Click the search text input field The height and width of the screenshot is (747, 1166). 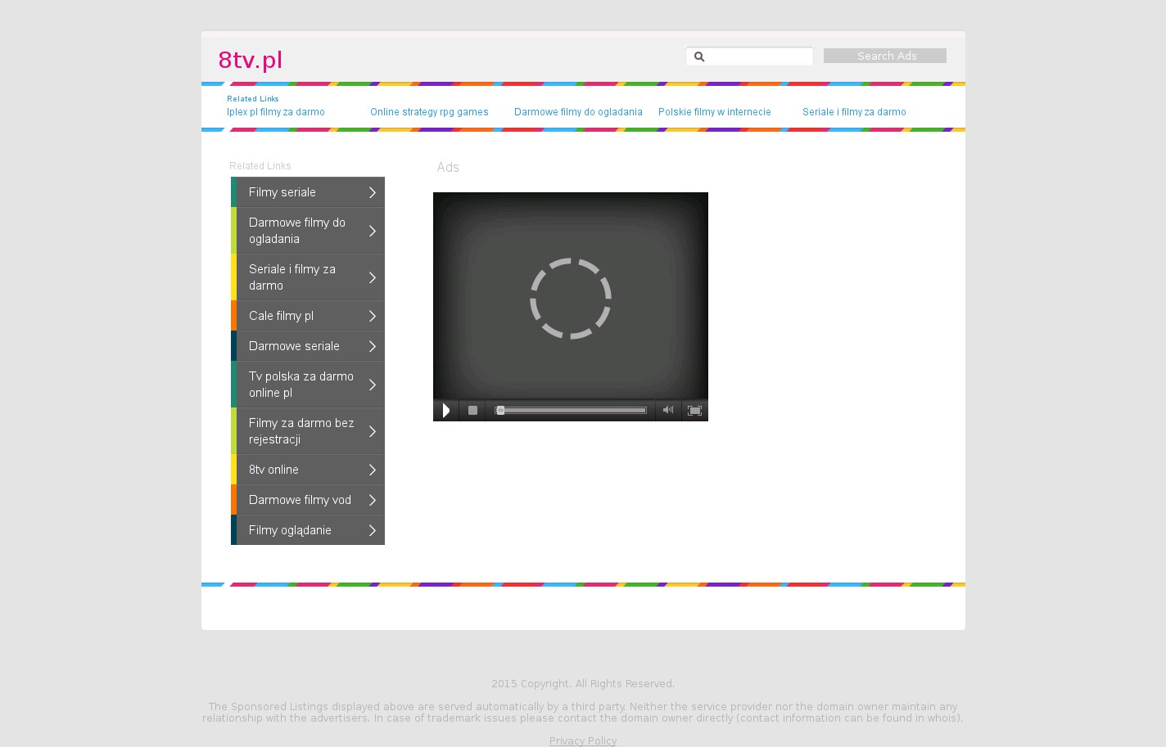[758, 56]
